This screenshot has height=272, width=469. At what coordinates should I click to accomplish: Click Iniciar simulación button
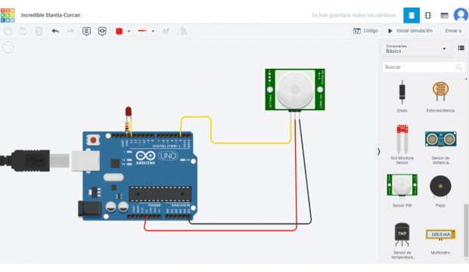(410, 31)
